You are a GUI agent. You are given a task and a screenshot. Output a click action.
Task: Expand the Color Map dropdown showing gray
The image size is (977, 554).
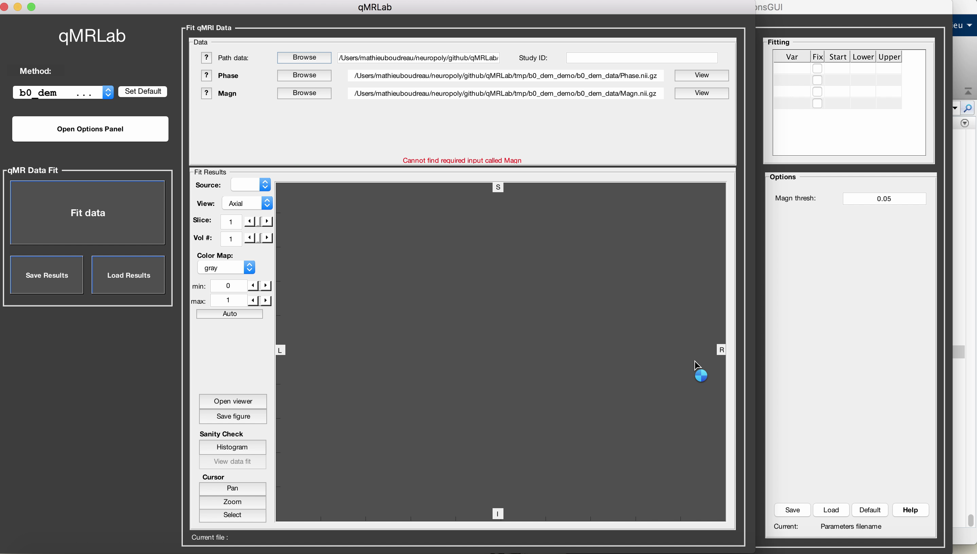point(226,268)
